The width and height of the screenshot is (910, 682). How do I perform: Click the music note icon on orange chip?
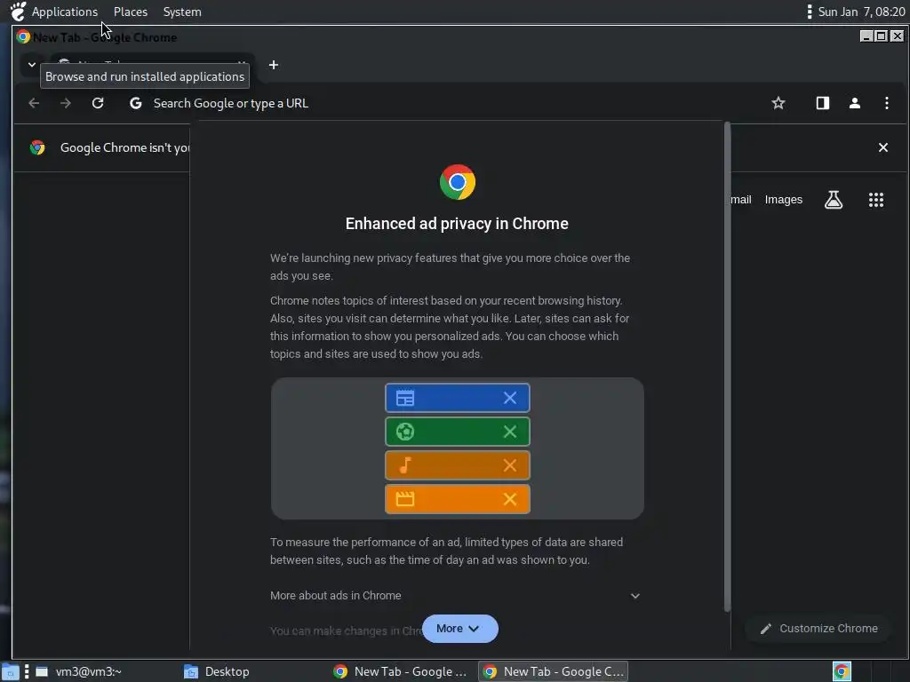[405, 465]
